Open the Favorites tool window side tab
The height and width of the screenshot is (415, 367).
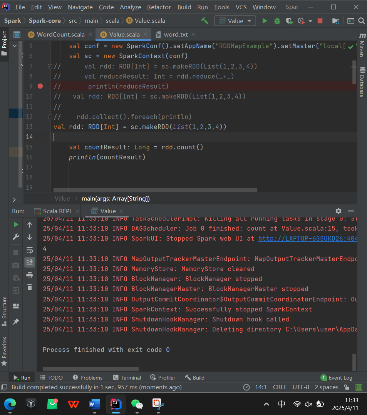click(4, 351)
